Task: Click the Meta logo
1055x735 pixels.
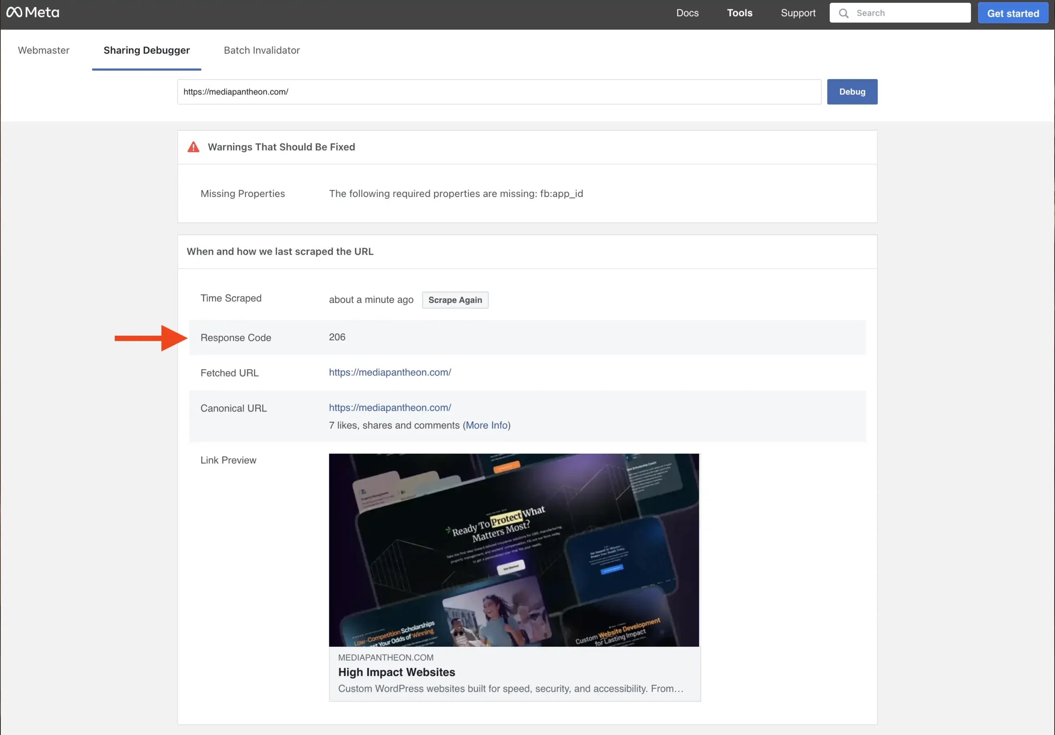Action: [33, 12]
